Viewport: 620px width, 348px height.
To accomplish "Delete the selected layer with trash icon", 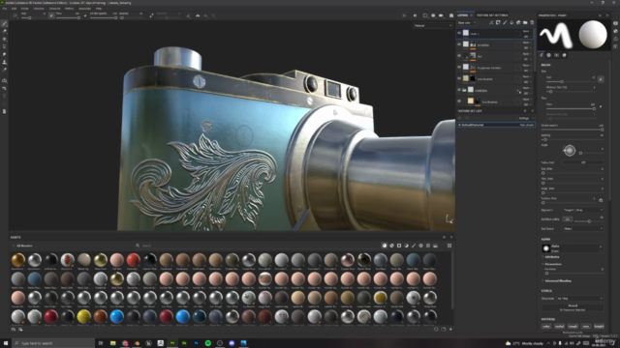I will pos(532,23).
